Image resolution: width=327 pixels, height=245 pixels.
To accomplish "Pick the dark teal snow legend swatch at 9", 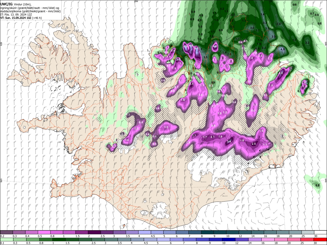I will coord(220,232).
